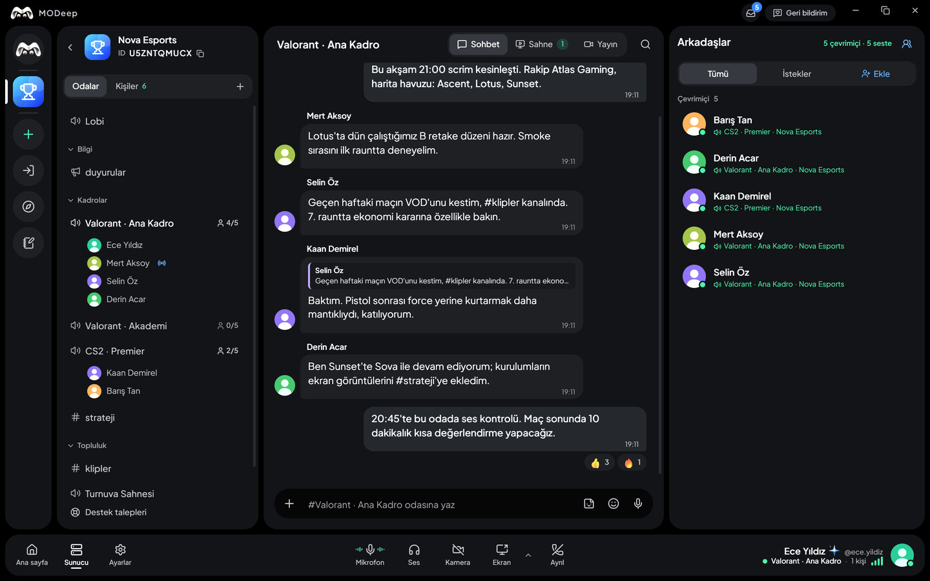
Task: Toggle Ekran screen sharing
Action: [x=502, y=555]
